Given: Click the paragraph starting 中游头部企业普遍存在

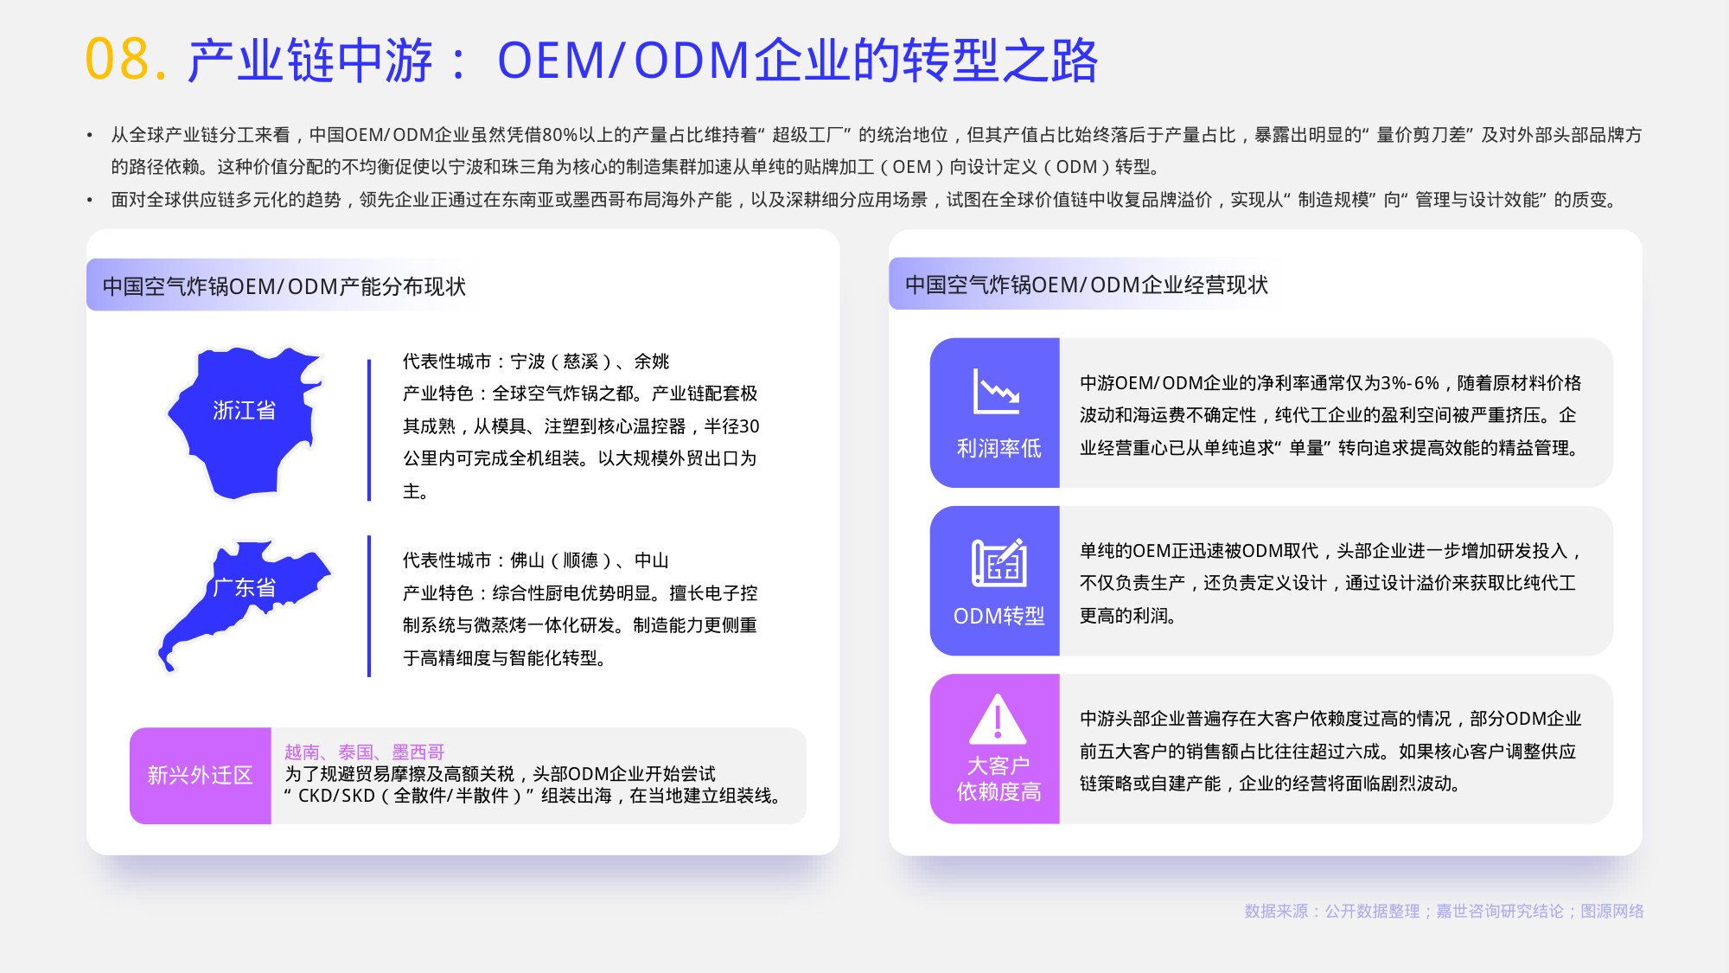Looking at the screenshot, I should (x=1330, y=751).
